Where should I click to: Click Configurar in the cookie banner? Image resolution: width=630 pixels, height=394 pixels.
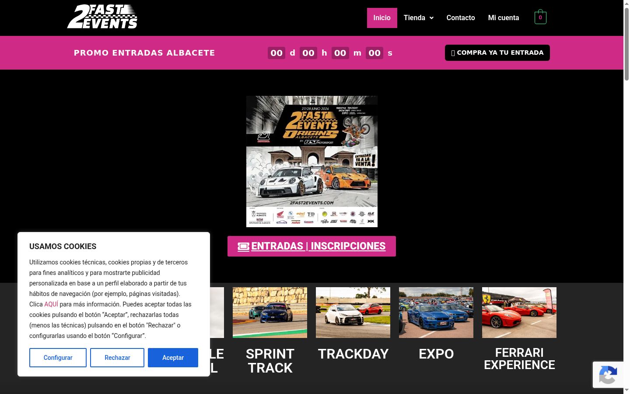pos(58,358)
